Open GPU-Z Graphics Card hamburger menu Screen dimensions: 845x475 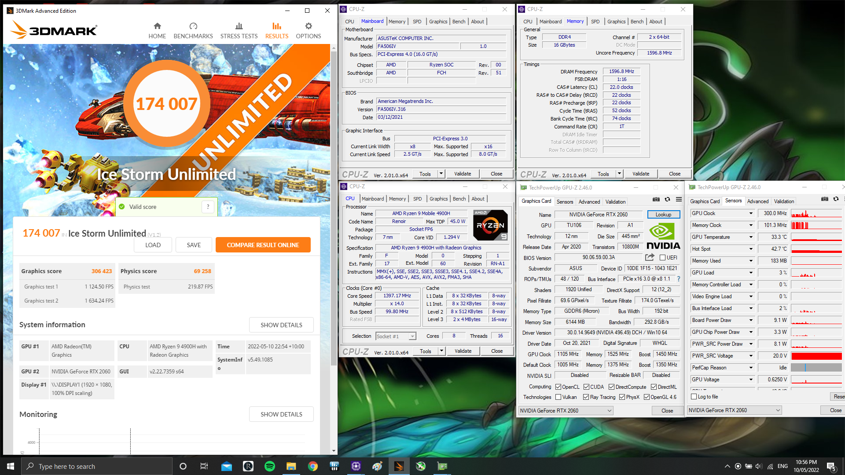(679, 200)
